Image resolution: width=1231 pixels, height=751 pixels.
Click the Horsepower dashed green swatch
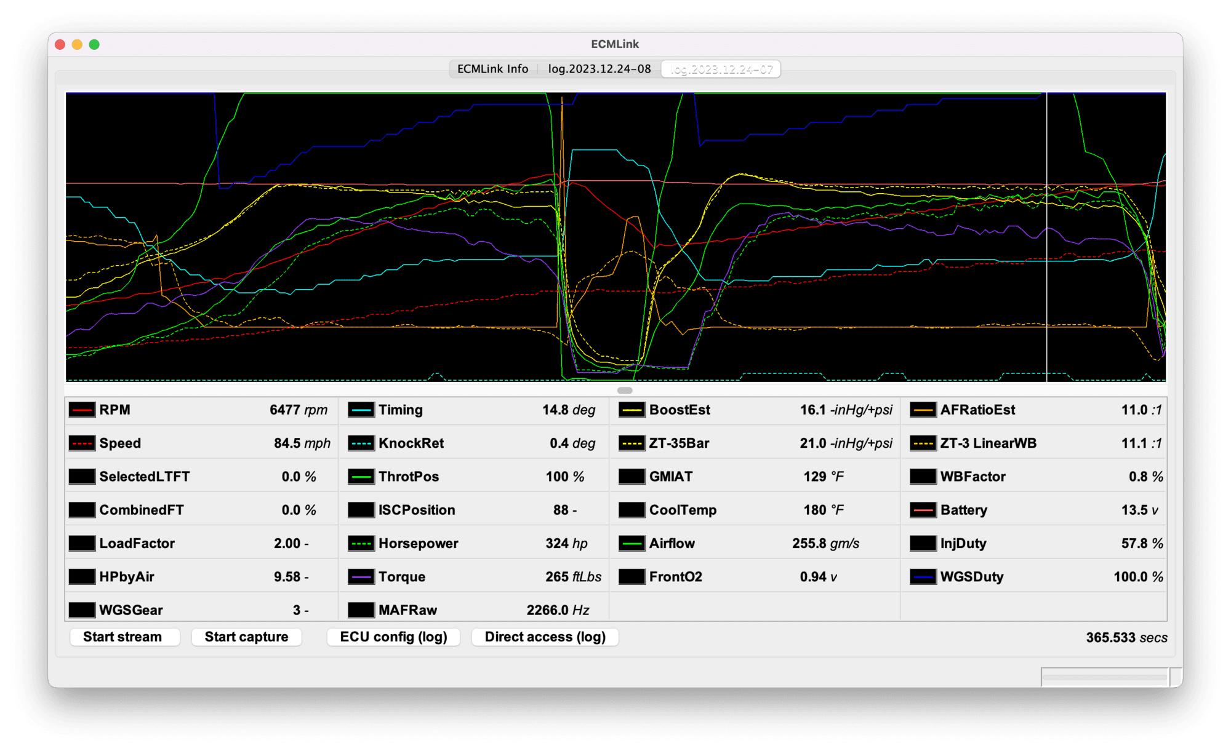click(x=361, y=544)
